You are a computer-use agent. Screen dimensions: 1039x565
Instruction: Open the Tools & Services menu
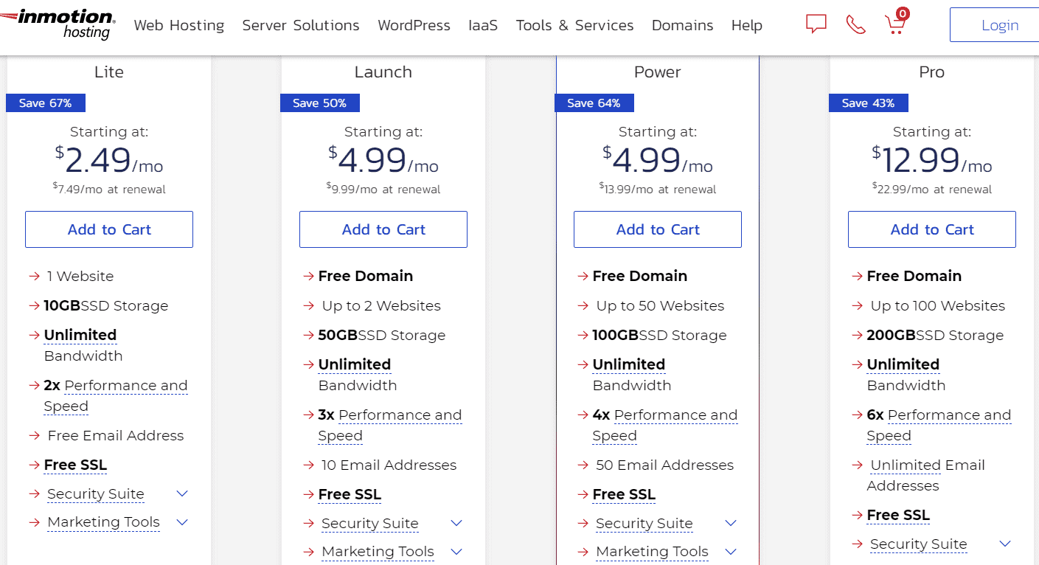[x=574, y=25]
